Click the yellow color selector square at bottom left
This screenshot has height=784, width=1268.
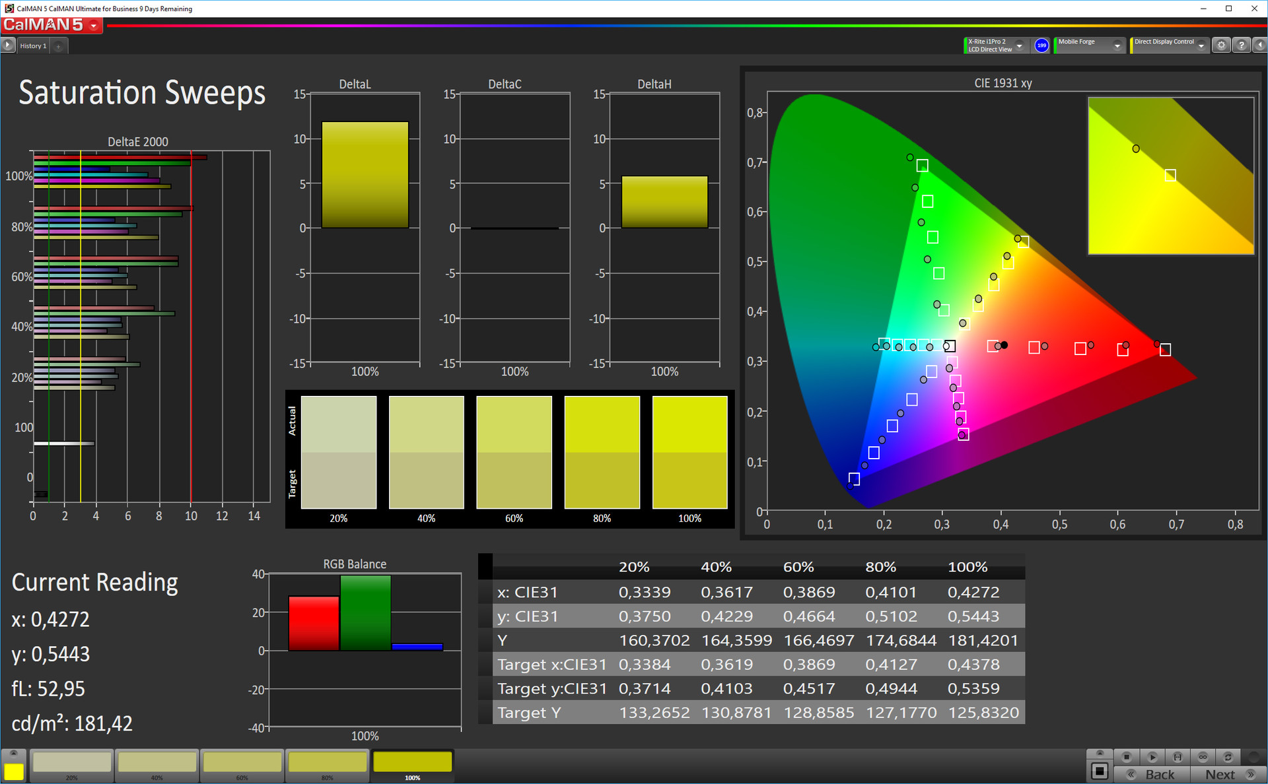coord(13,771)
